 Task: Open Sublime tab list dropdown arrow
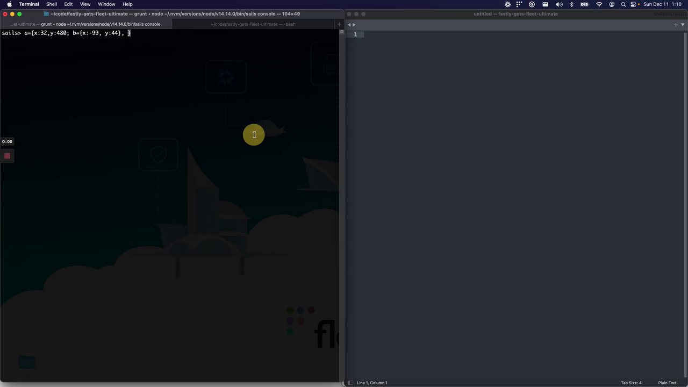[x=683, y=25]
